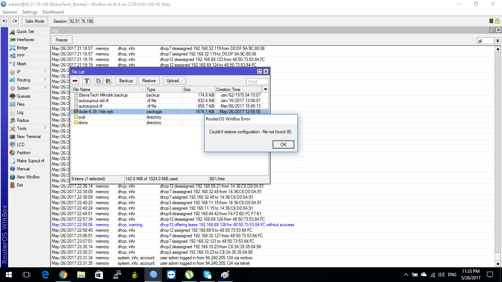502x282 pixels.
Task: Click the Session address field
Action: click(81, 21)
